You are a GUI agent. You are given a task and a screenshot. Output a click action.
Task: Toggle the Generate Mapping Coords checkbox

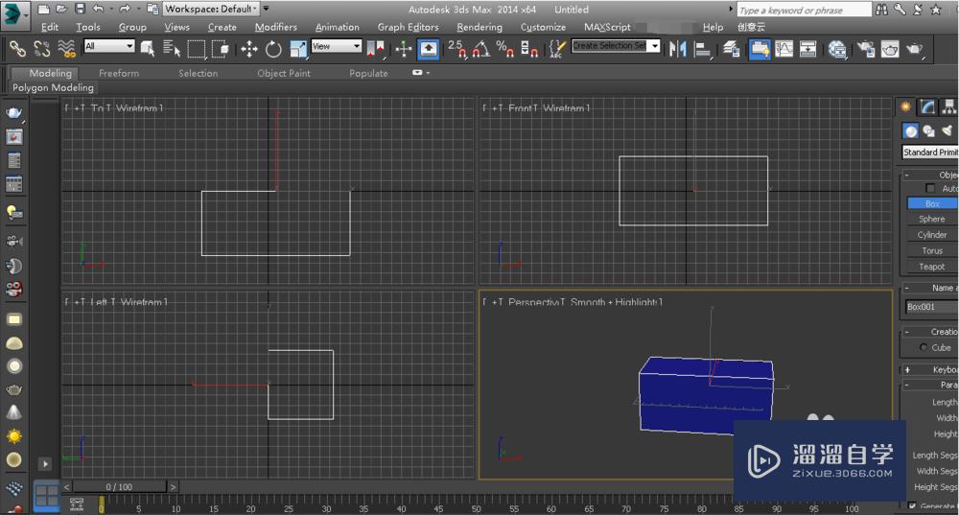point(912,505)
